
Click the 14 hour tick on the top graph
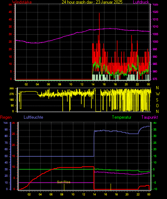[x=93, y=84]
